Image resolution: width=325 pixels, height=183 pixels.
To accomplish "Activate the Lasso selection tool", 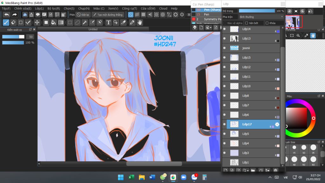I will [x=77, y=23].
